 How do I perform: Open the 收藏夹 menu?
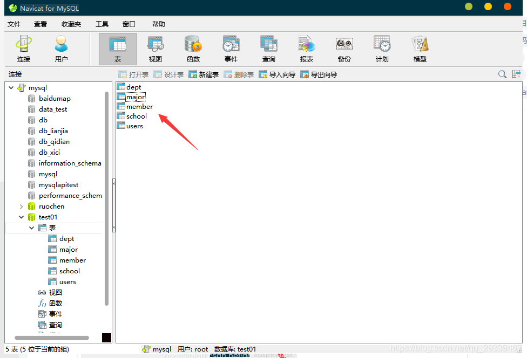pos(71,24)
